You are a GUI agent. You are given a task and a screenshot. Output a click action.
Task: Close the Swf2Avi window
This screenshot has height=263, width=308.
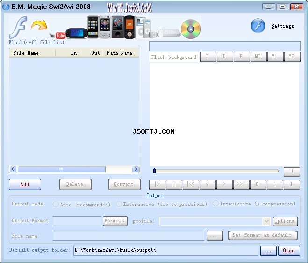[x=297, y=7]
